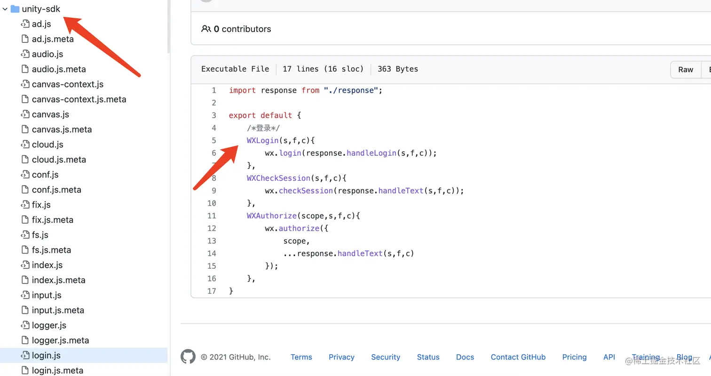The width and height of the screenshot is (711, 376).
Task: Click the GitHub logo in footer
Action: pos(188,357)
